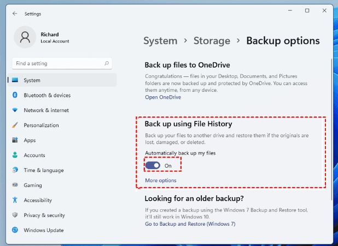
Task: Close the Settings window
Action: [324, 10]
